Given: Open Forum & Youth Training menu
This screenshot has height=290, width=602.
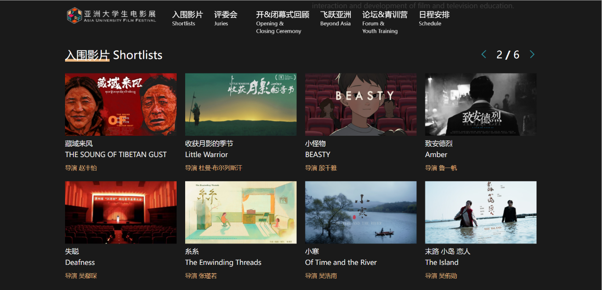Looking at the screenshot, I should coord(385,22).
